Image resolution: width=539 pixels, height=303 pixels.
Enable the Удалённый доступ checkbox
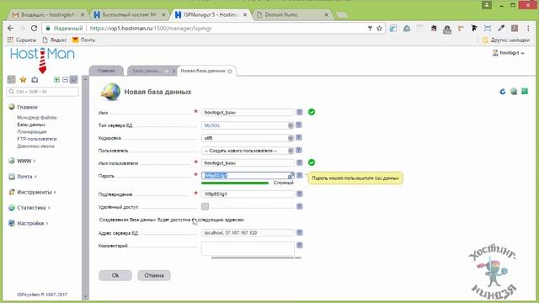point(205,206)
